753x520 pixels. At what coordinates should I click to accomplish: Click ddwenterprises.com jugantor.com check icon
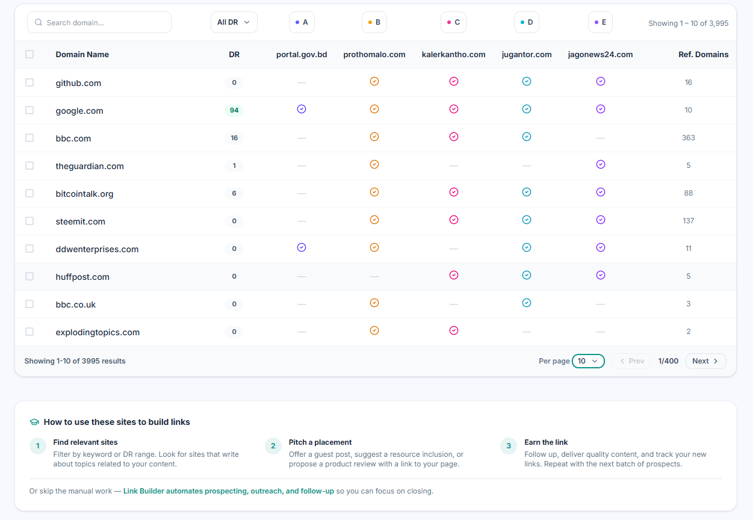point(527,247)
